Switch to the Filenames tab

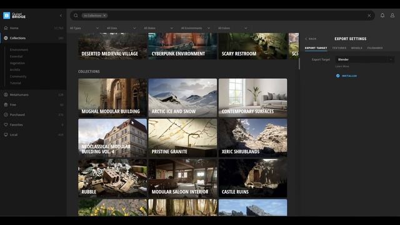pos(375,48)
